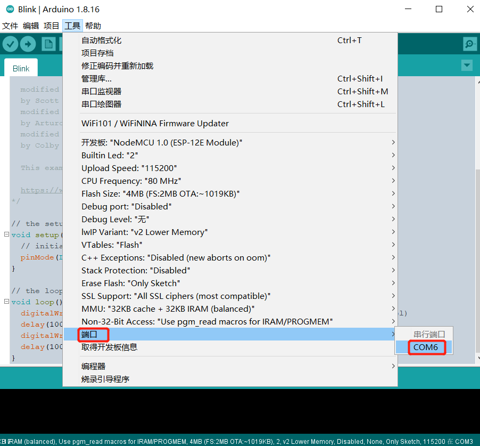
Task: Choose 烧录引导程序 menu entry
Action: (230, 379)
